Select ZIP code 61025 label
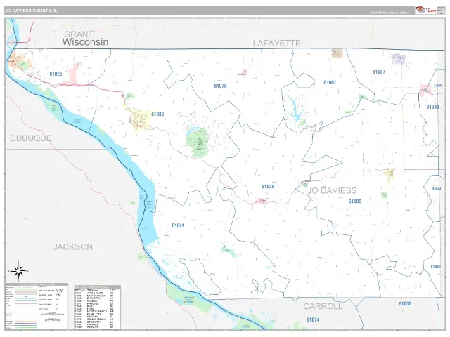This screenshot has height=337, width=450. [56, 74]
